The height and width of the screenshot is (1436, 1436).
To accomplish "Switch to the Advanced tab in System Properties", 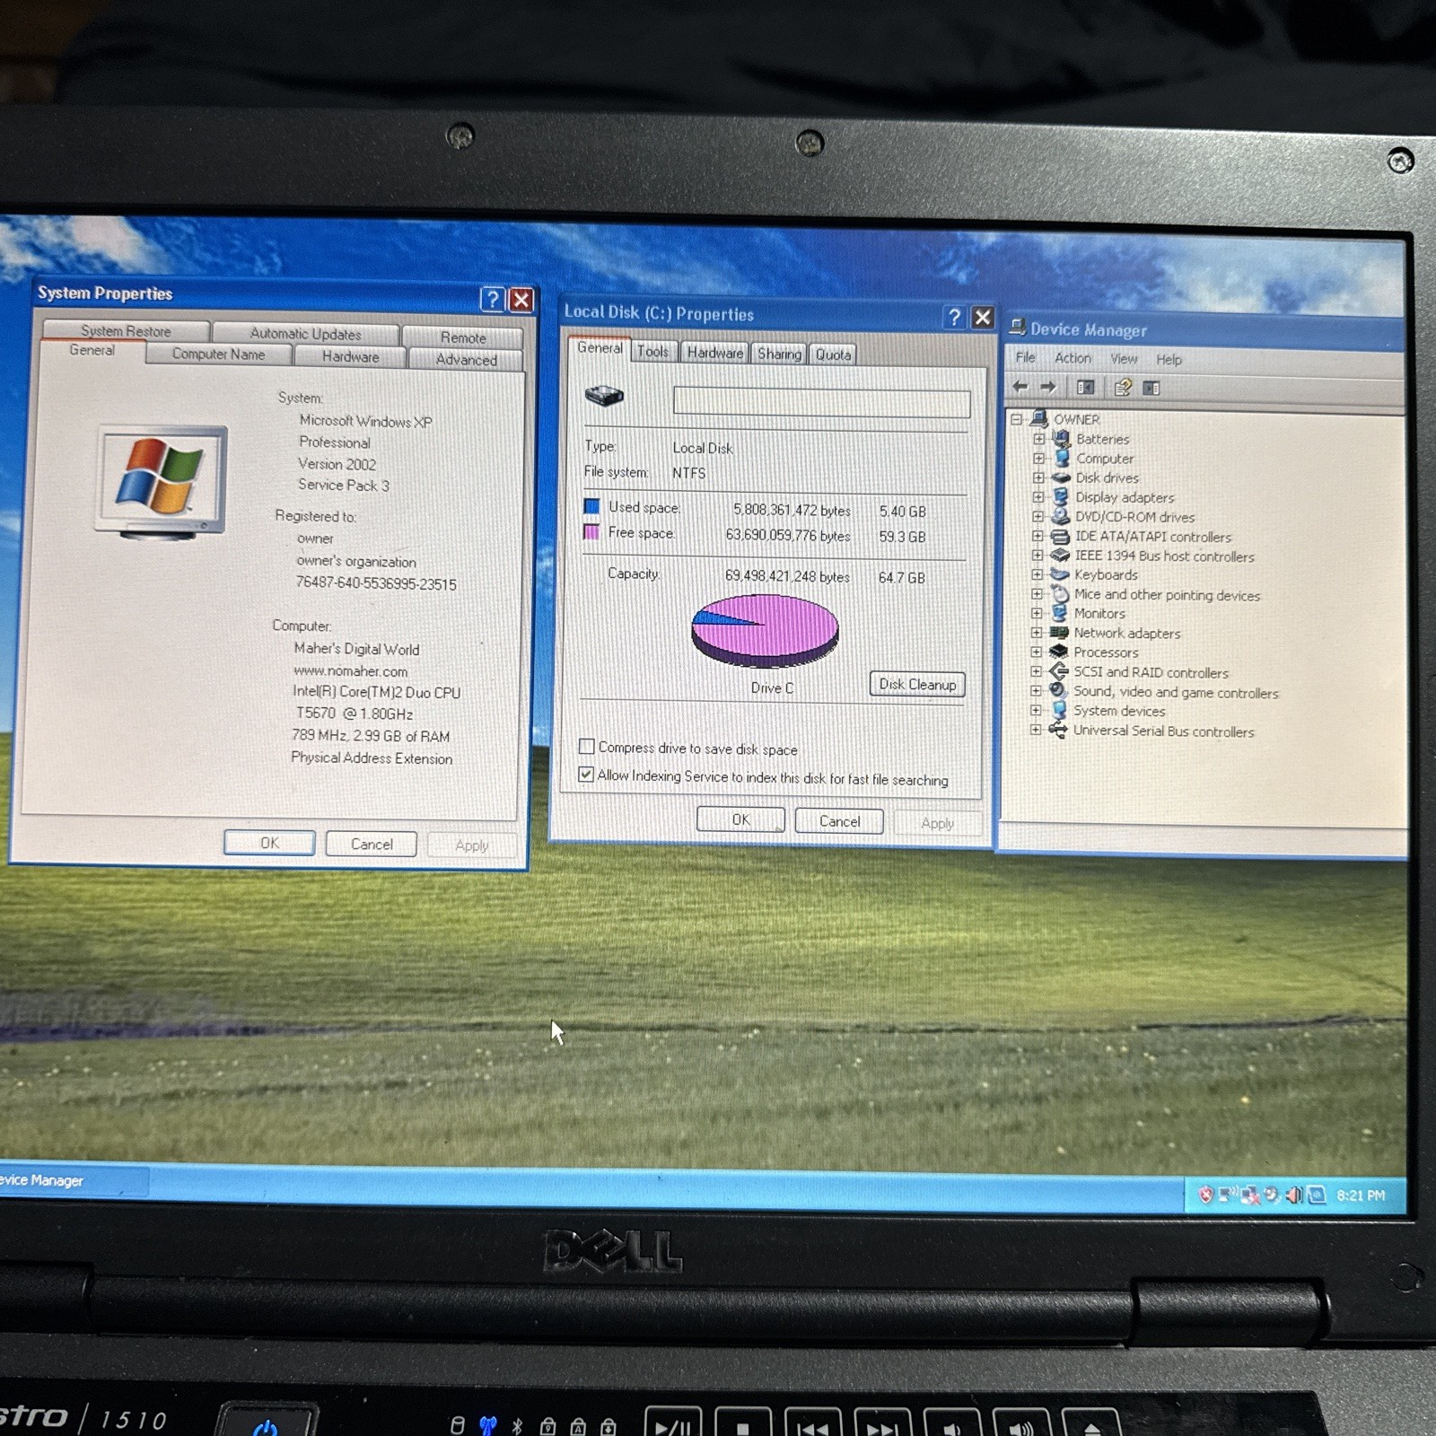I will click(466, 360).
